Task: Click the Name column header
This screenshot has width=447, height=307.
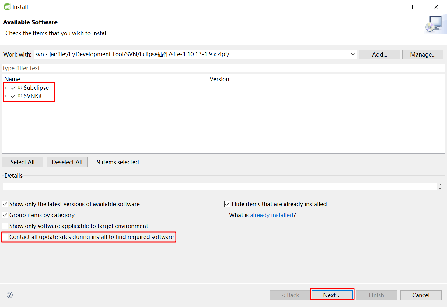Action: 105,79
